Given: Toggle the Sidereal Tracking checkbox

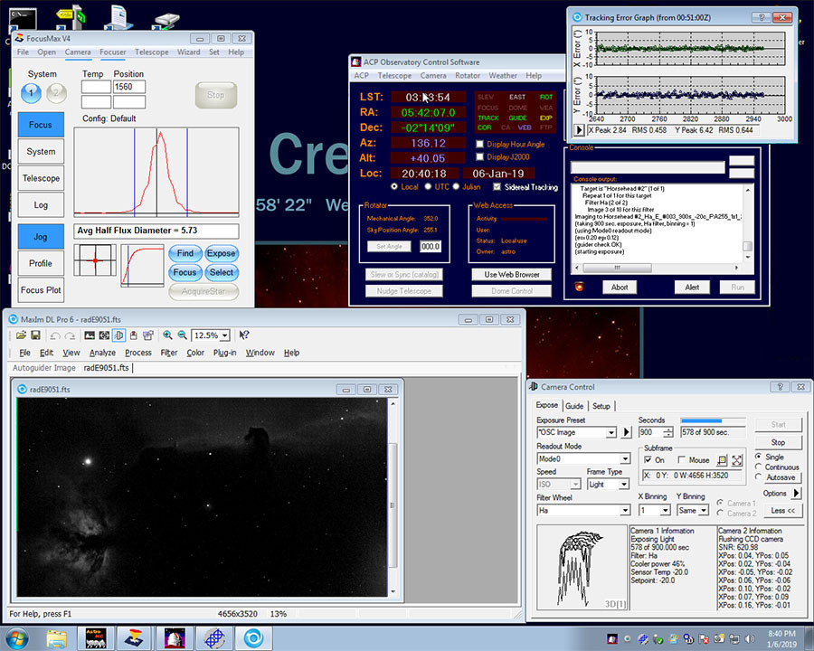Looking at the screenshot, I should coord(497,187).
